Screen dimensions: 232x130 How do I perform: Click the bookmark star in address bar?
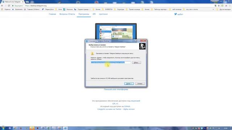tap(219, 6)
